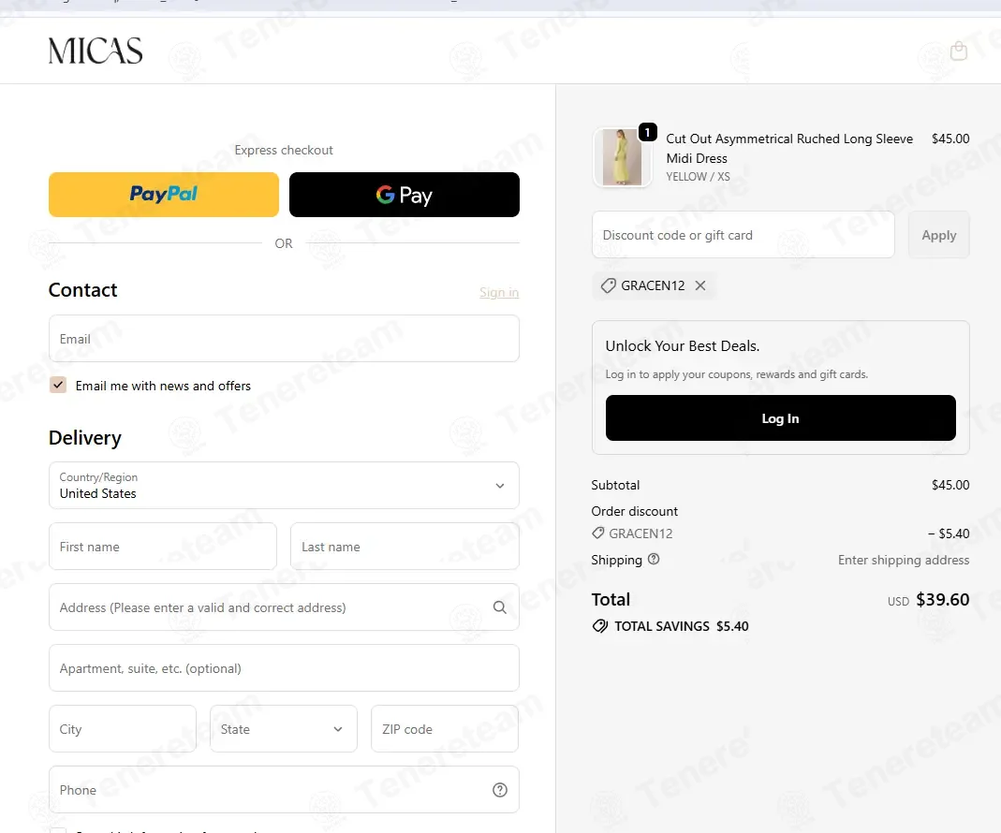
Task: Focus the Address field
Action: tap(284, 607)
